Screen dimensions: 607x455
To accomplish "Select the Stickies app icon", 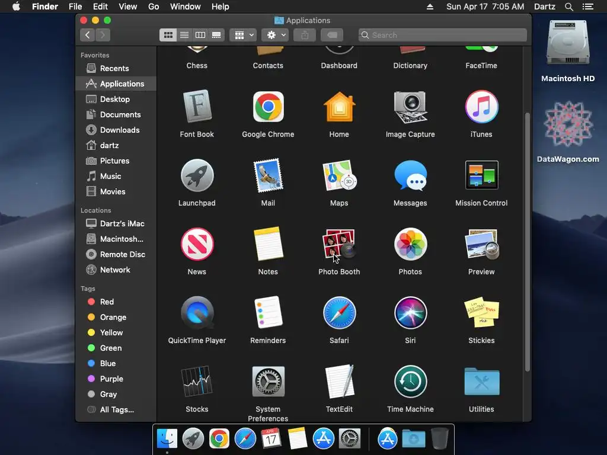I will pyautogui.click(x=481, y=312).
